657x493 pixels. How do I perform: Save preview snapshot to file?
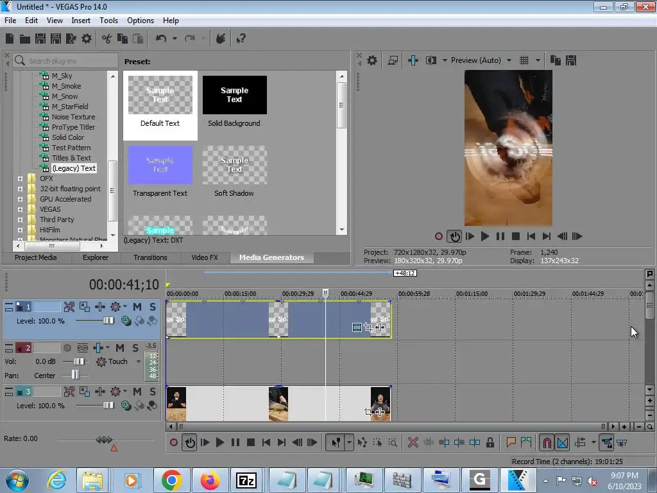pyautogui.click(x=571, y=60)
